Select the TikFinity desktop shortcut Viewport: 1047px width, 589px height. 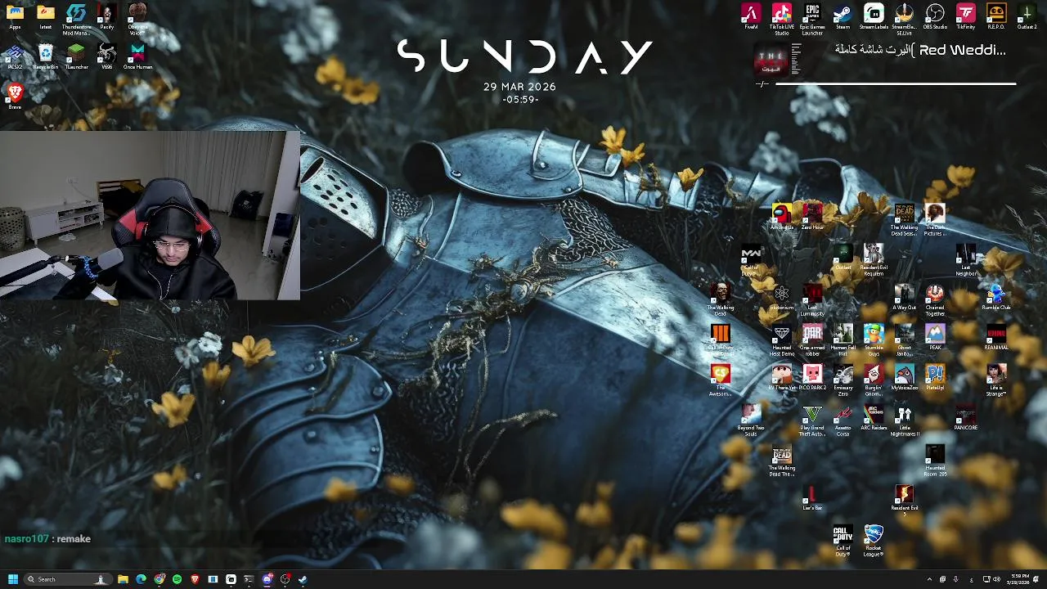(965, 16)
